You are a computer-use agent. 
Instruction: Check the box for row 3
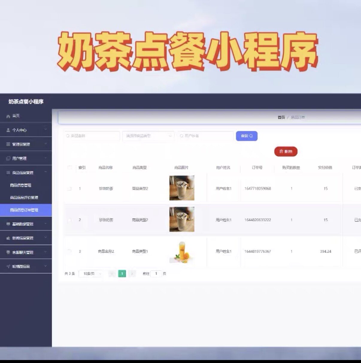coord(69,251)
